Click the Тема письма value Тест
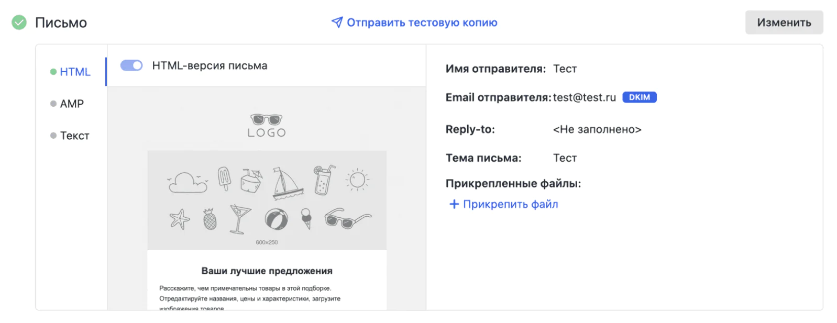 pos(565,158)
